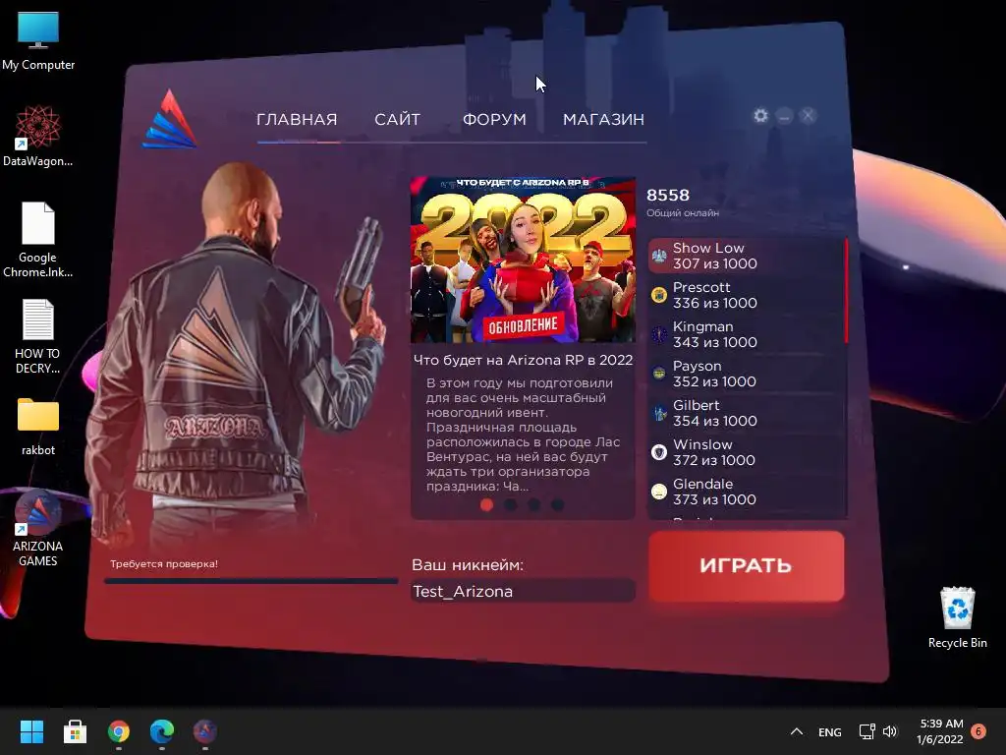The image size is (1006, 755).
Task: Select Winslow 372 из 1000 server
Action: 747,451
